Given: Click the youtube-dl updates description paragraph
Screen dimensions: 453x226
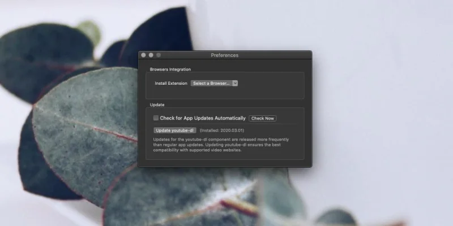Looking at the screenshot, I should click(221, 145).
